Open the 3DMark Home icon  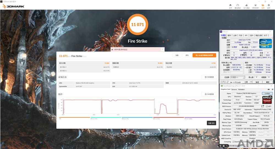point(230,5)
